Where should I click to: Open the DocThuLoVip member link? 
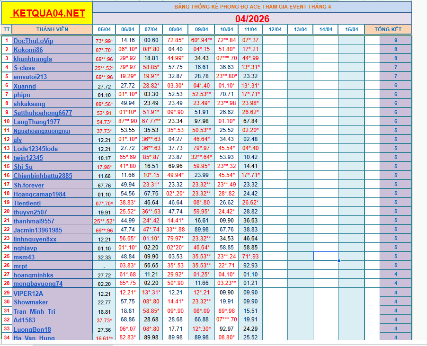[x=33, y=41]
